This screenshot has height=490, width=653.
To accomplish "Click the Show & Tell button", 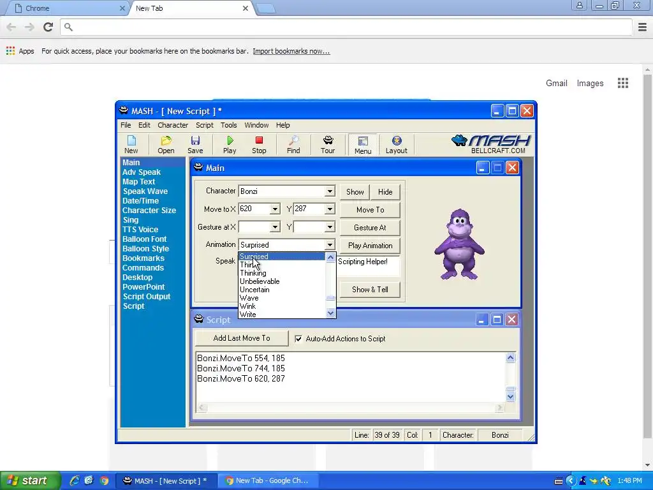I will 371,290.
